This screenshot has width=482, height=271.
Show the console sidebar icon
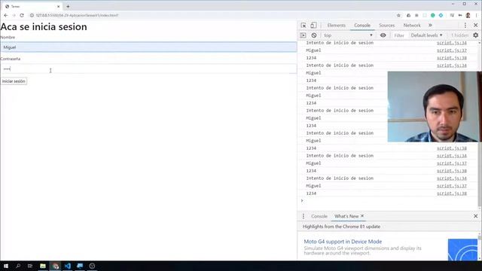click(x=303, y=35)
